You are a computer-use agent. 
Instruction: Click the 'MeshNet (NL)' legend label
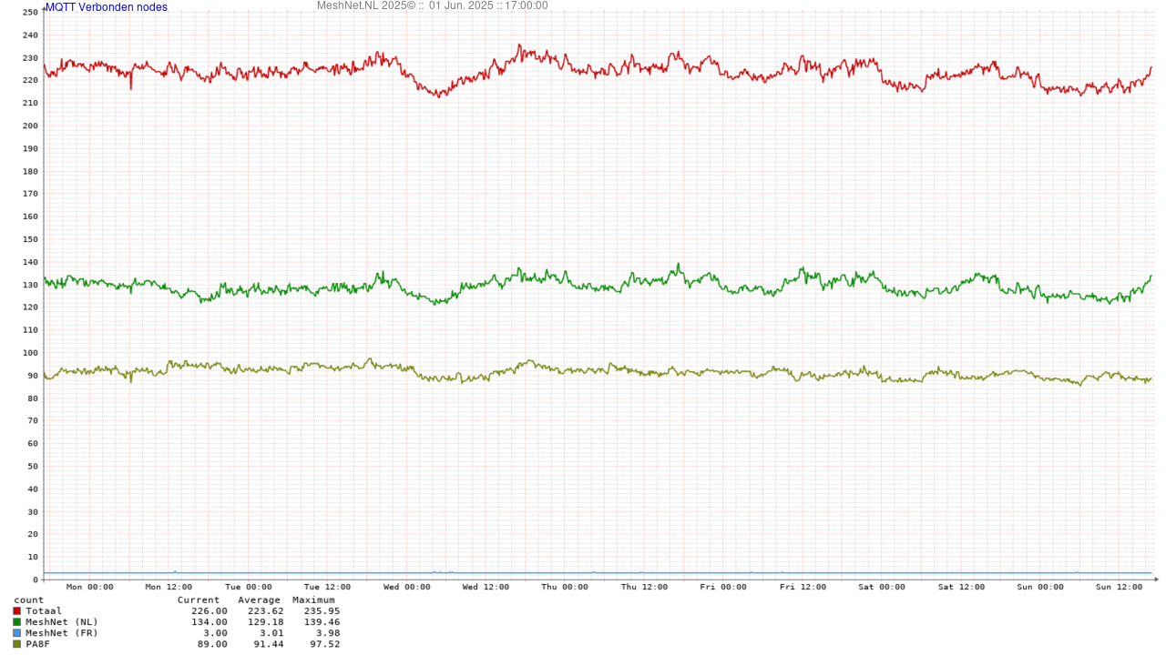(x=62, y=622)
